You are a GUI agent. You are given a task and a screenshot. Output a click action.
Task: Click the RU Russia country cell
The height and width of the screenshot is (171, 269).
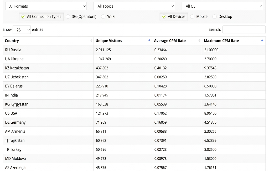coord(48,50)
